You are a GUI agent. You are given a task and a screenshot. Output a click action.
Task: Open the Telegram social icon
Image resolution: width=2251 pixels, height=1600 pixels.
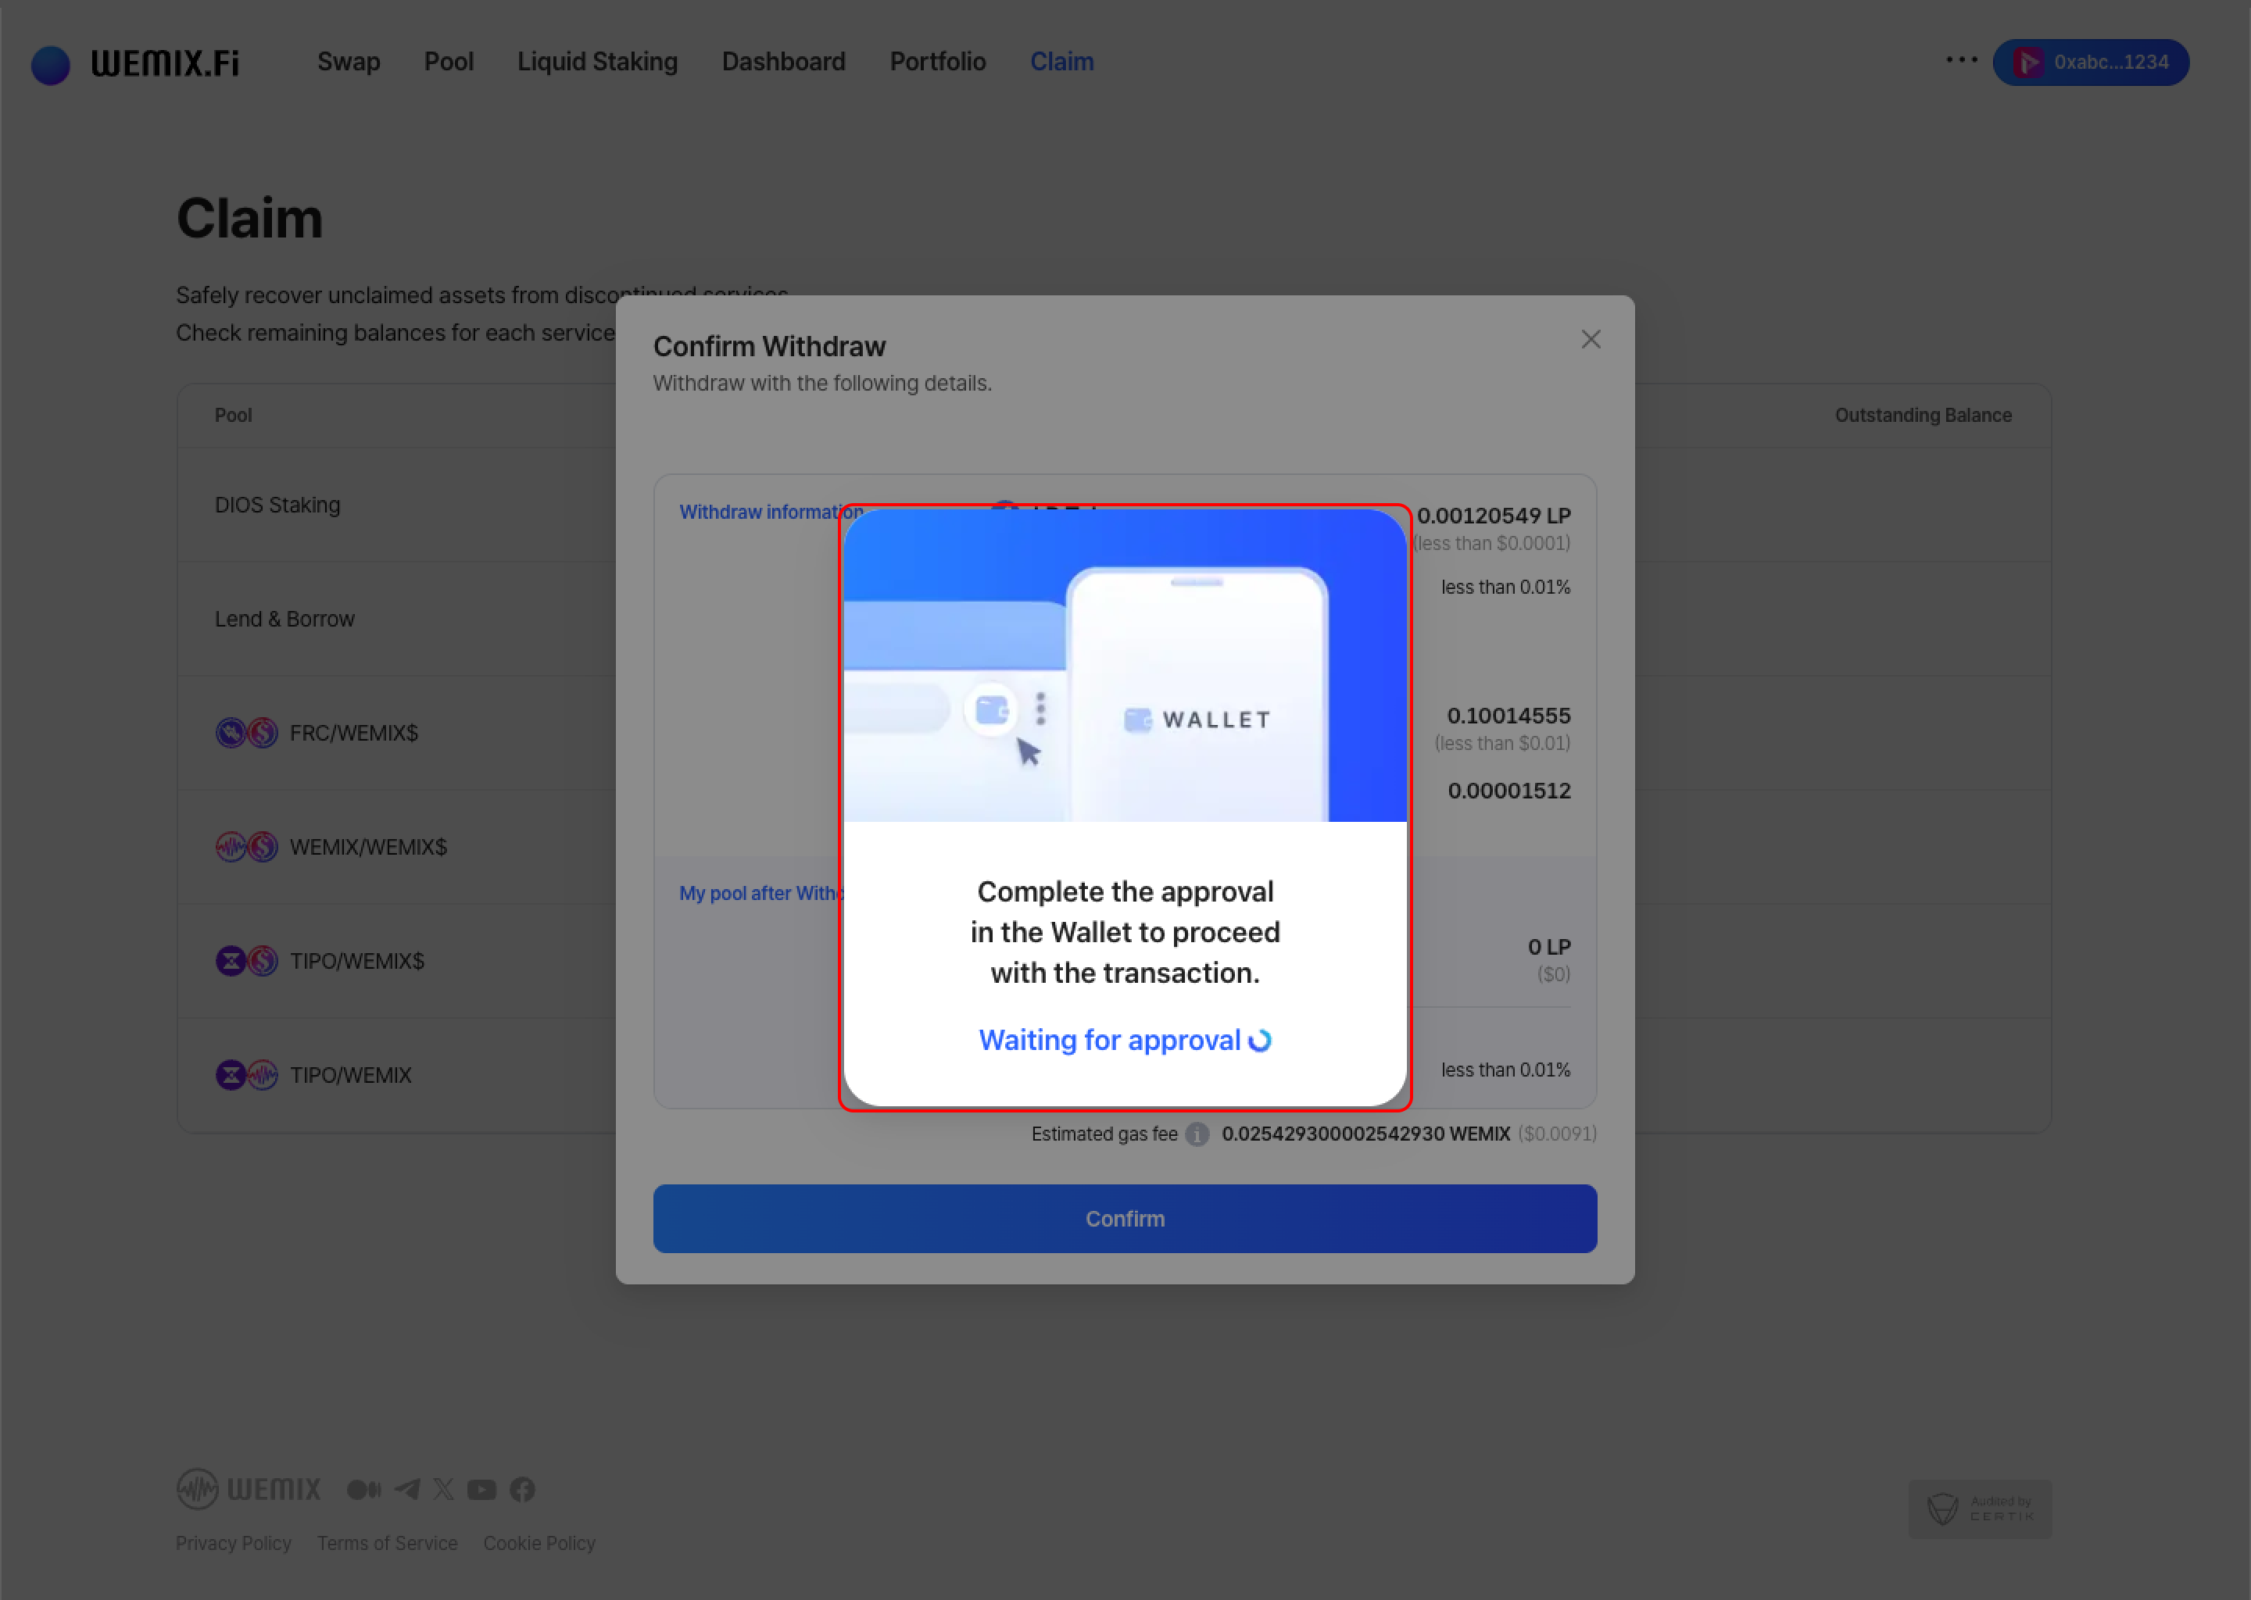click(407, 1488)
